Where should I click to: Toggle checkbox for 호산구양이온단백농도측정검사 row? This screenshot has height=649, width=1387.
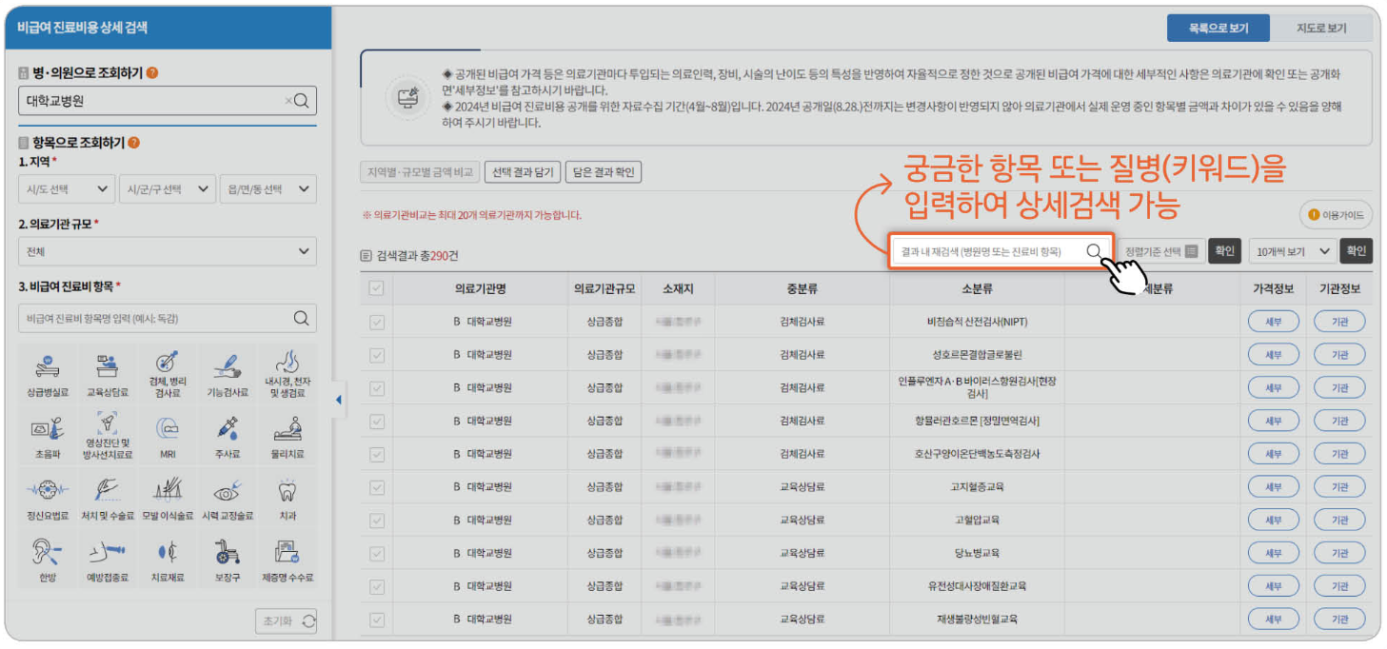(x=376, y=454)
